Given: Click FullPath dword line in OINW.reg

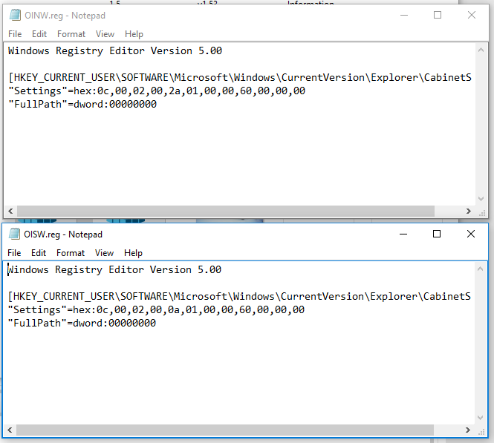Looking at the screenshot, I should coord(82,104).
